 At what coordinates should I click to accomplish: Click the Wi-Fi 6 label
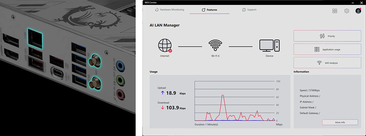click(215, 56)
